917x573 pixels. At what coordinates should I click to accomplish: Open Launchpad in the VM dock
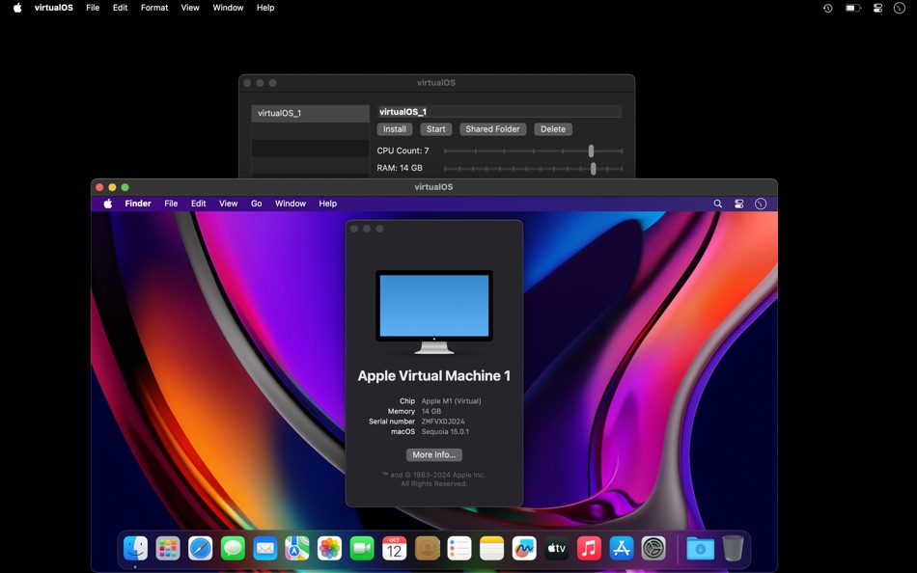[x=168, y=549]
